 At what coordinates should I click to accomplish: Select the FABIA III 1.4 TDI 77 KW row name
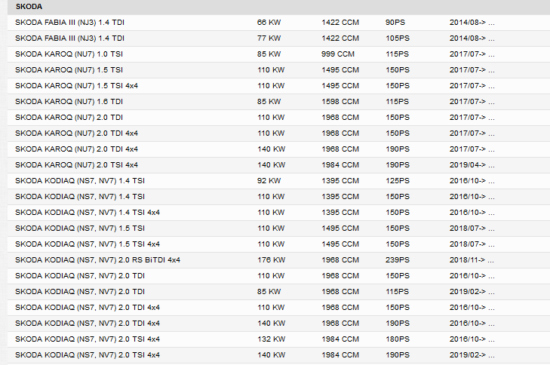pos(70,38)
